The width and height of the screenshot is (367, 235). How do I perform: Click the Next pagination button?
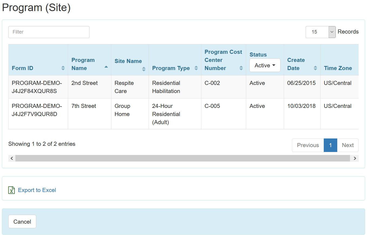(348, 145)
